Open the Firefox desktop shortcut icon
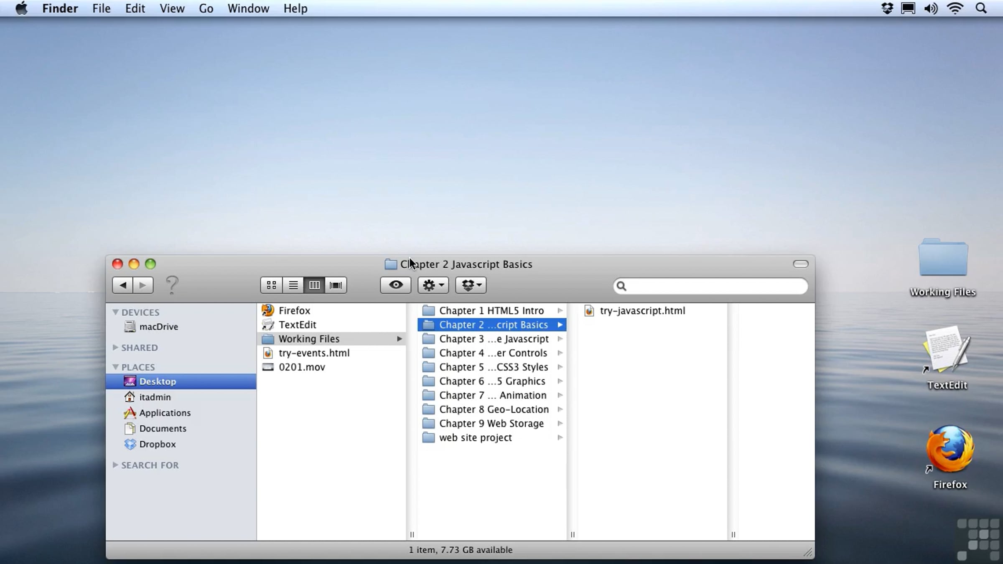 950,450
